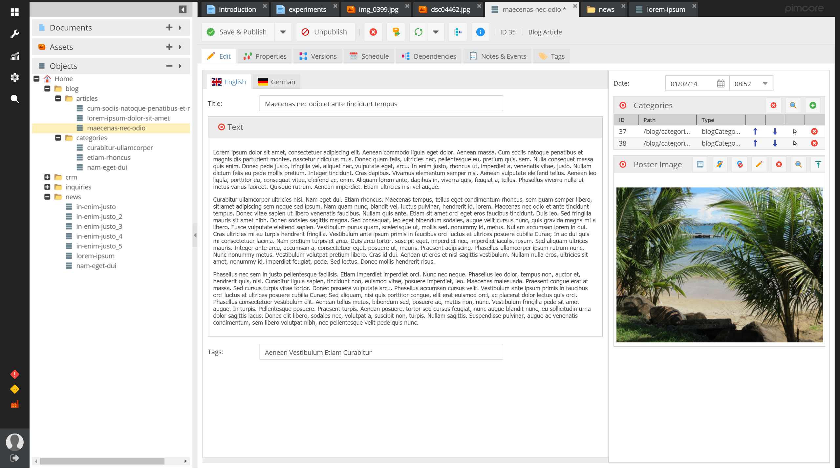Click the upload icon in Poster Image panel
The height and width of the screenshot is (468, 840).
point(818,164)
